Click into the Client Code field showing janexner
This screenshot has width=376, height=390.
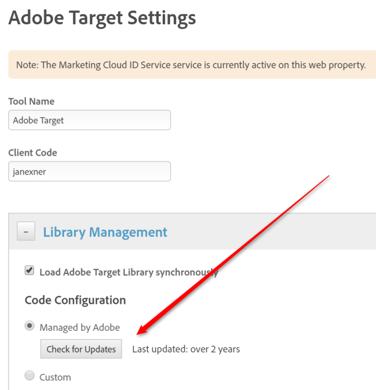coord(89,171)
